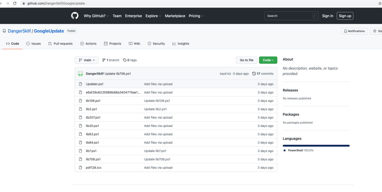Image resolution: width=382 pixels, height=192 pixels.
Task: Click file icon next to lib7.ps1
Action: pyautogui.click(x=80, y=151)
